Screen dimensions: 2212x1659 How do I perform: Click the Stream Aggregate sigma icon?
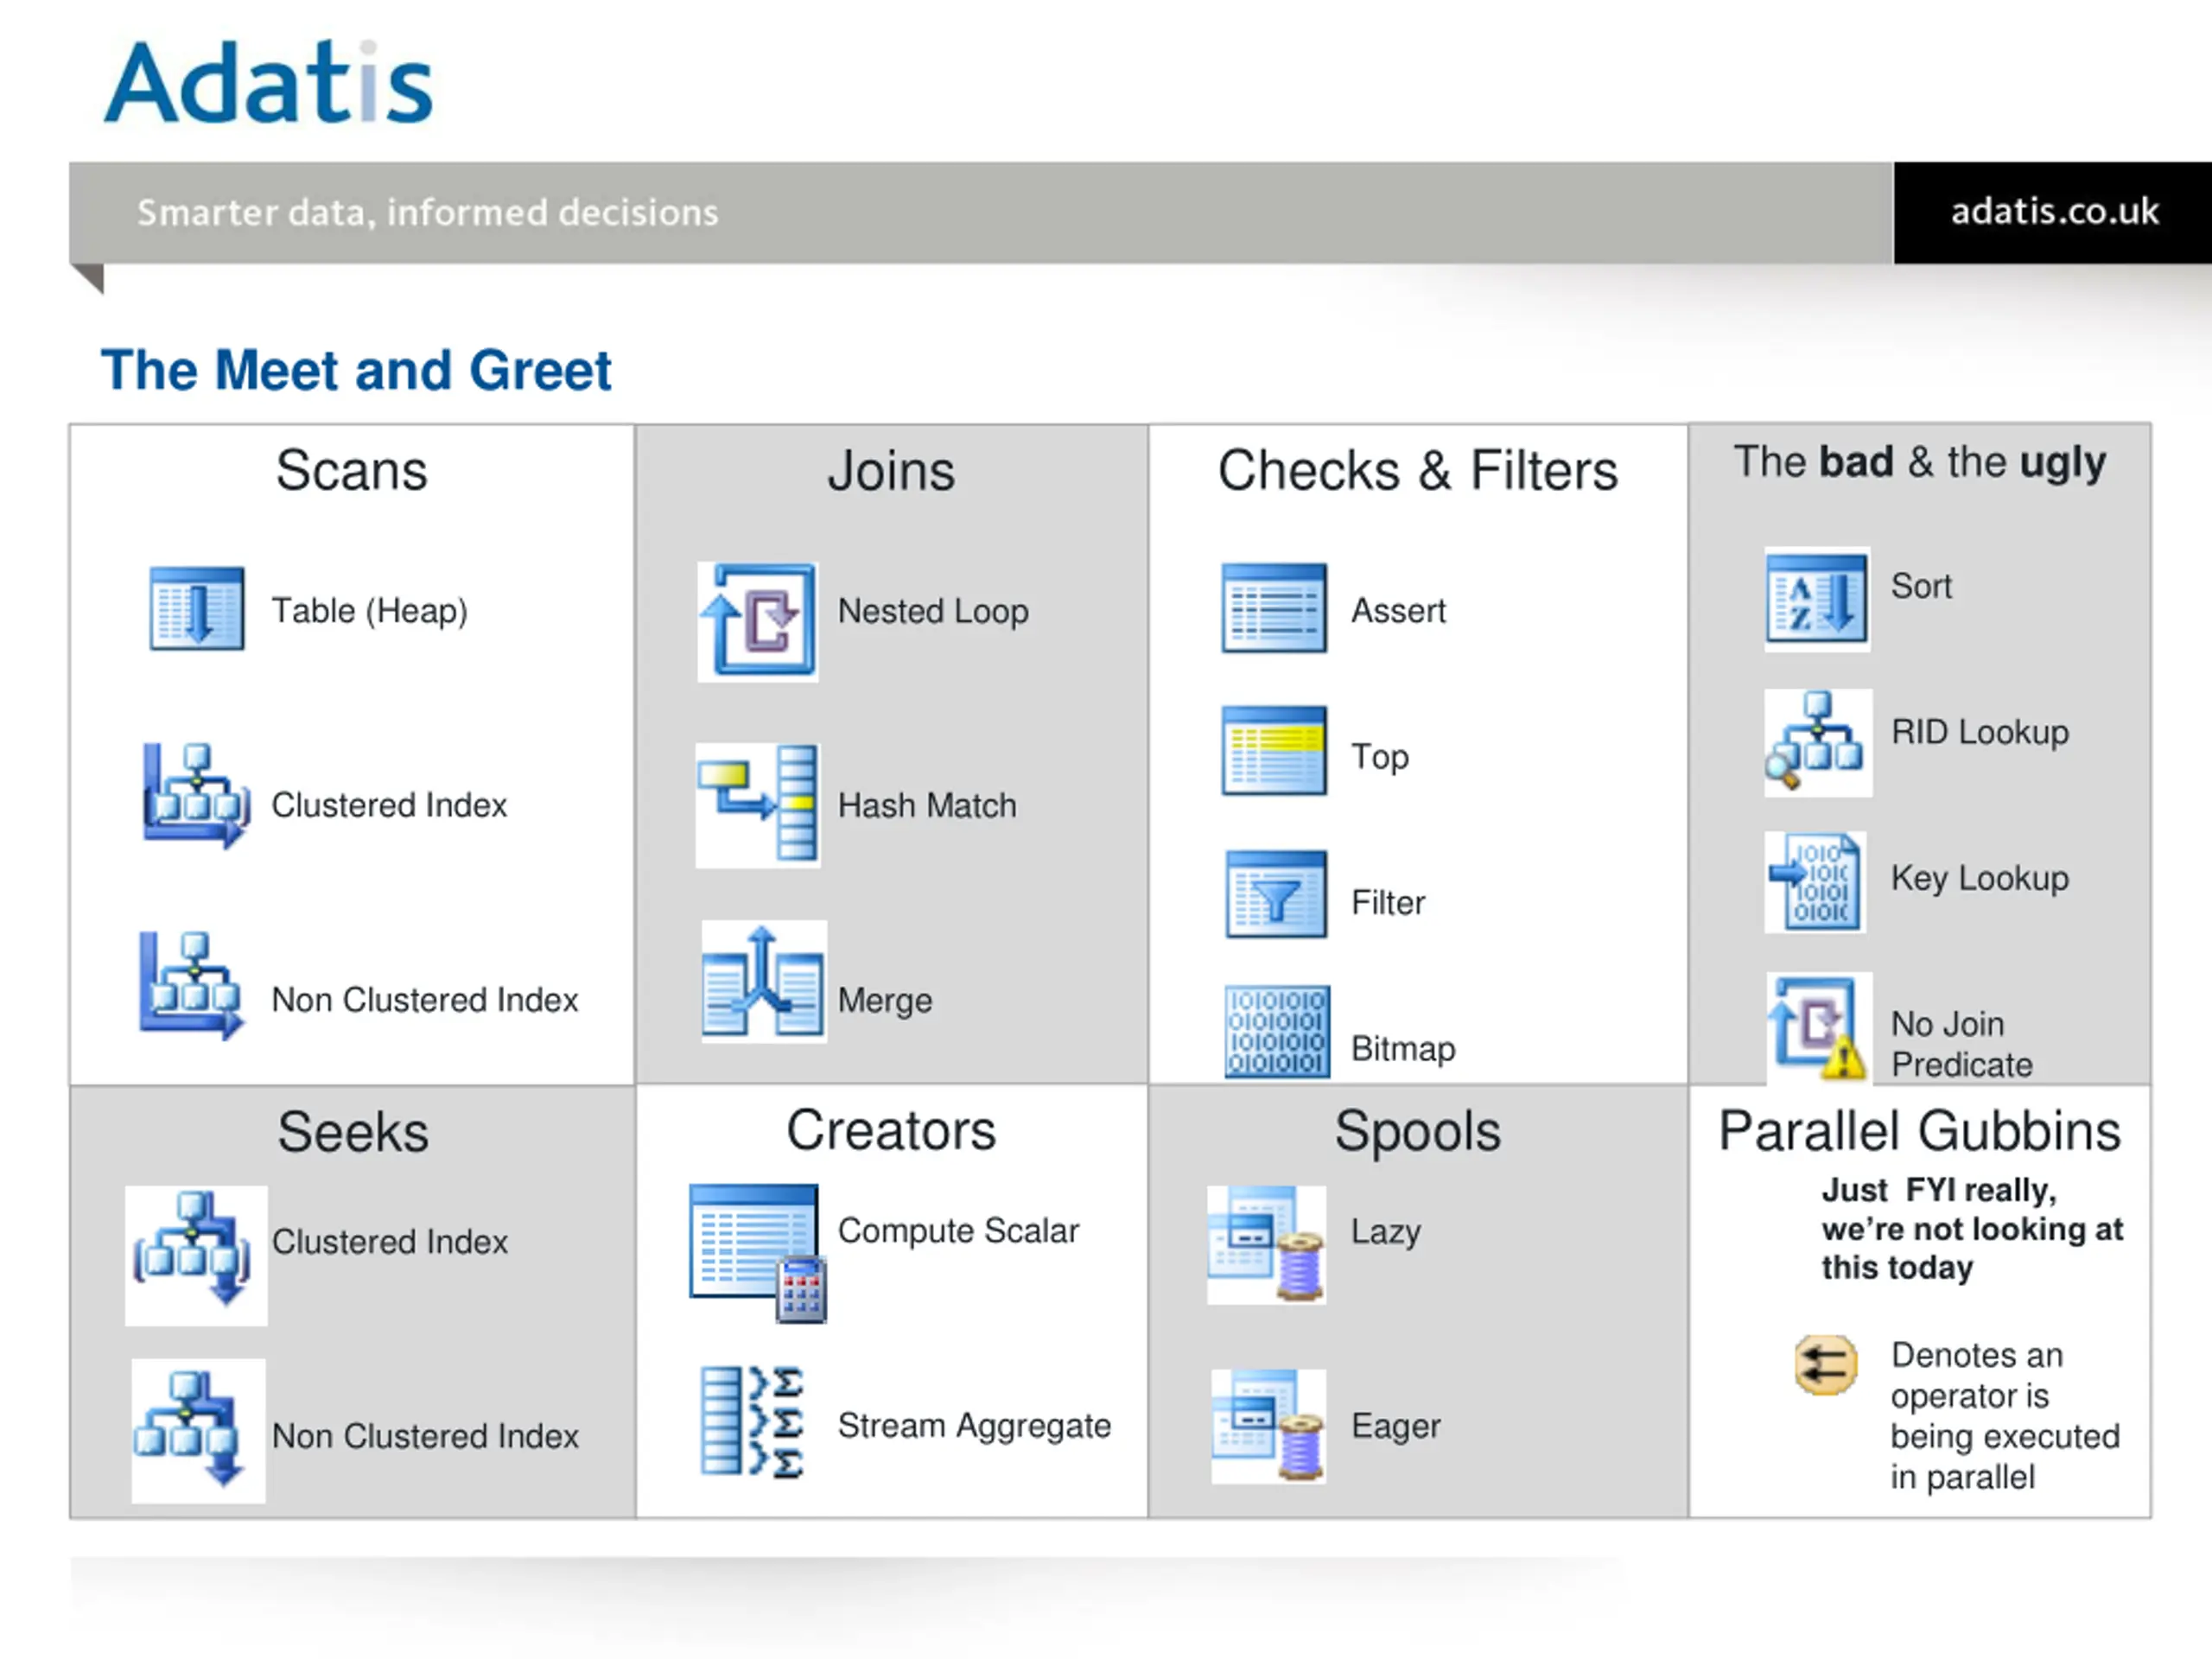coord(752,1421)
